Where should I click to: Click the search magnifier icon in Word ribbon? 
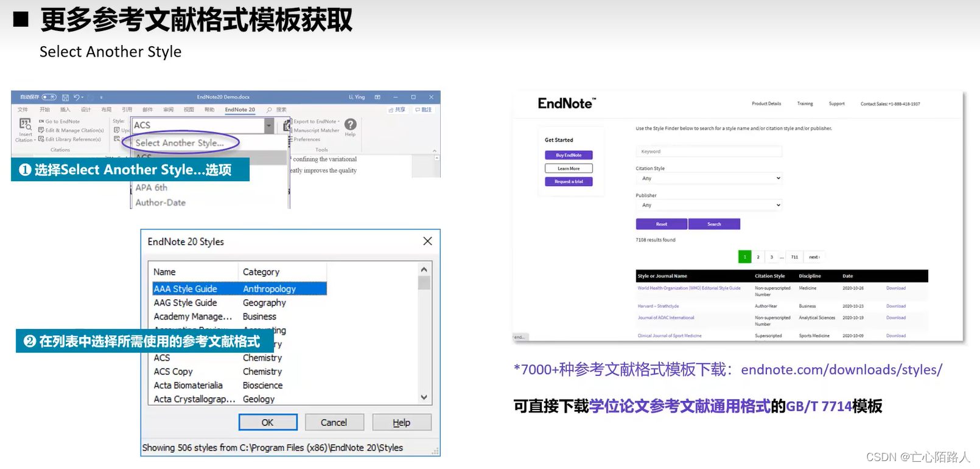[x=269, y=110]
